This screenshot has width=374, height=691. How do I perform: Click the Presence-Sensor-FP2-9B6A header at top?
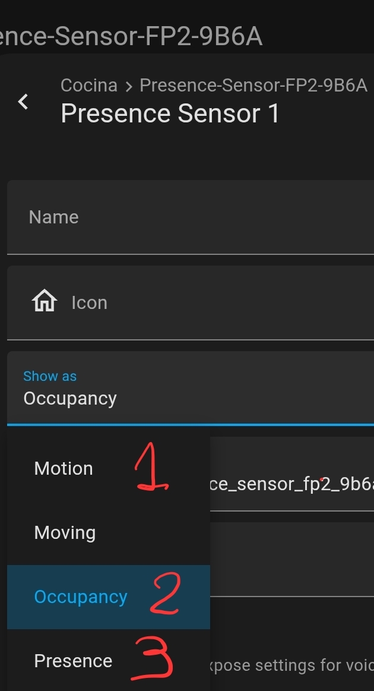pos(131,36)
